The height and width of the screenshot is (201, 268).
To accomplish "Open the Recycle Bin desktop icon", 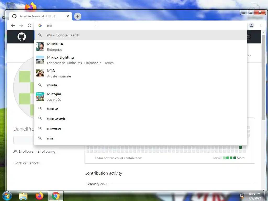I will pos(10,6).
